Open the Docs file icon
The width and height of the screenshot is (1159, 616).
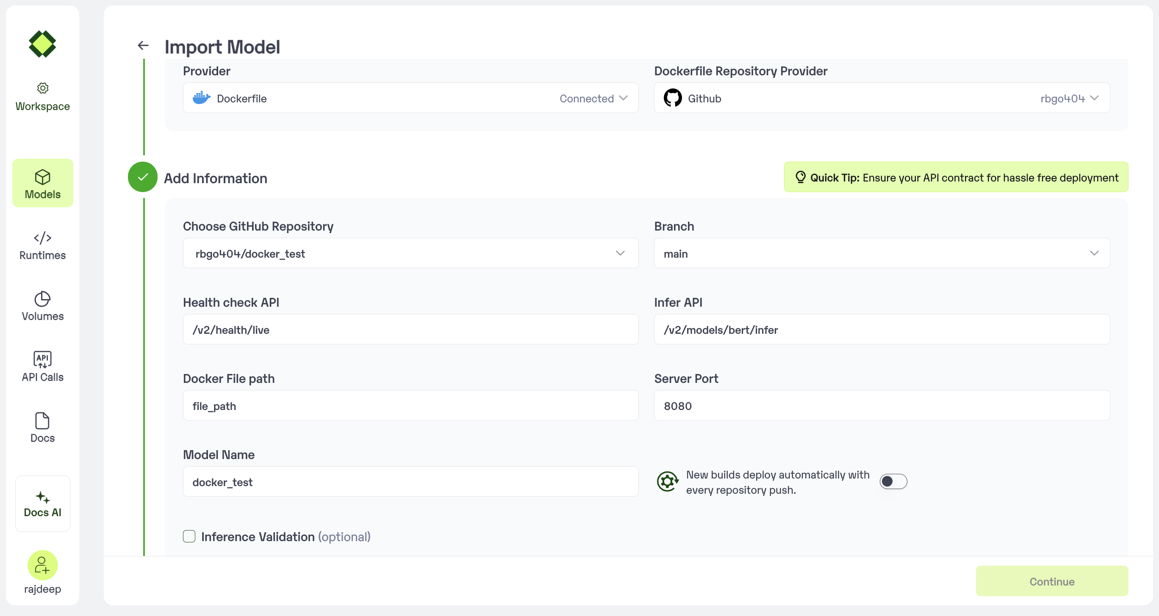[43, 421]
